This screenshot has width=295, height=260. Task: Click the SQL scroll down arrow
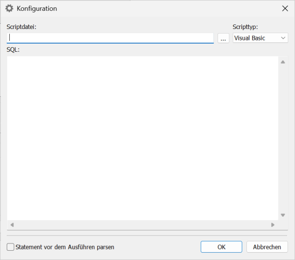(283, 215)
